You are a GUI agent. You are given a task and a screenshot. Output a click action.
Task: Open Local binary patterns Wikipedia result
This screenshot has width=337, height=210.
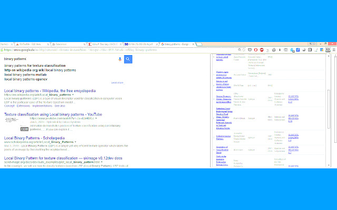50,91
